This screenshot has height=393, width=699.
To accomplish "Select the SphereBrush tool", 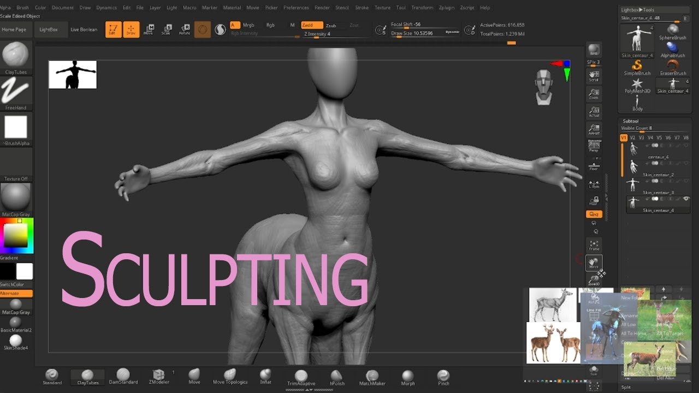I will click(x=673, y=32).
